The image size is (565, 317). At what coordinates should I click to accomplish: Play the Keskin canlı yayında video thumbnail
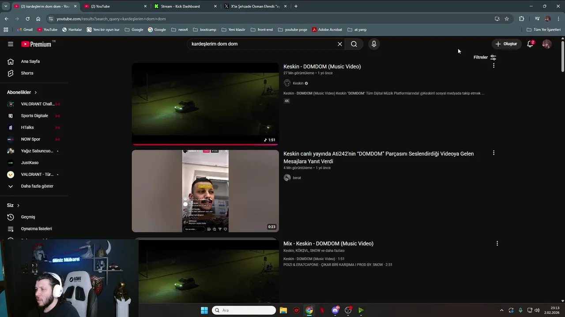pos(205,191)
